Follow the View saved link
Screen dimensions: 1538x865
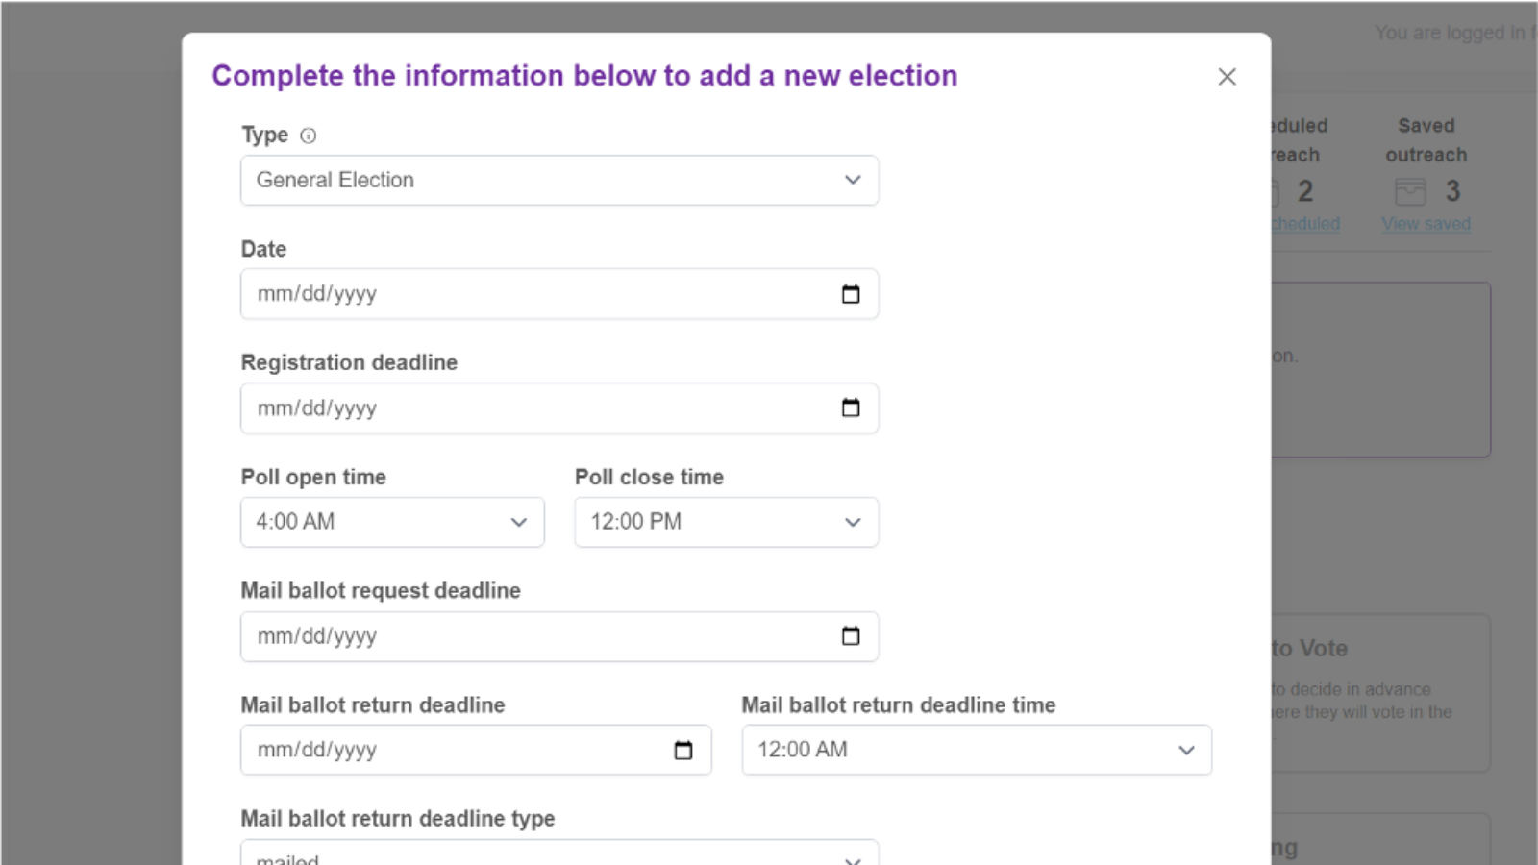pyautogui.click(x=1426, y=223)
